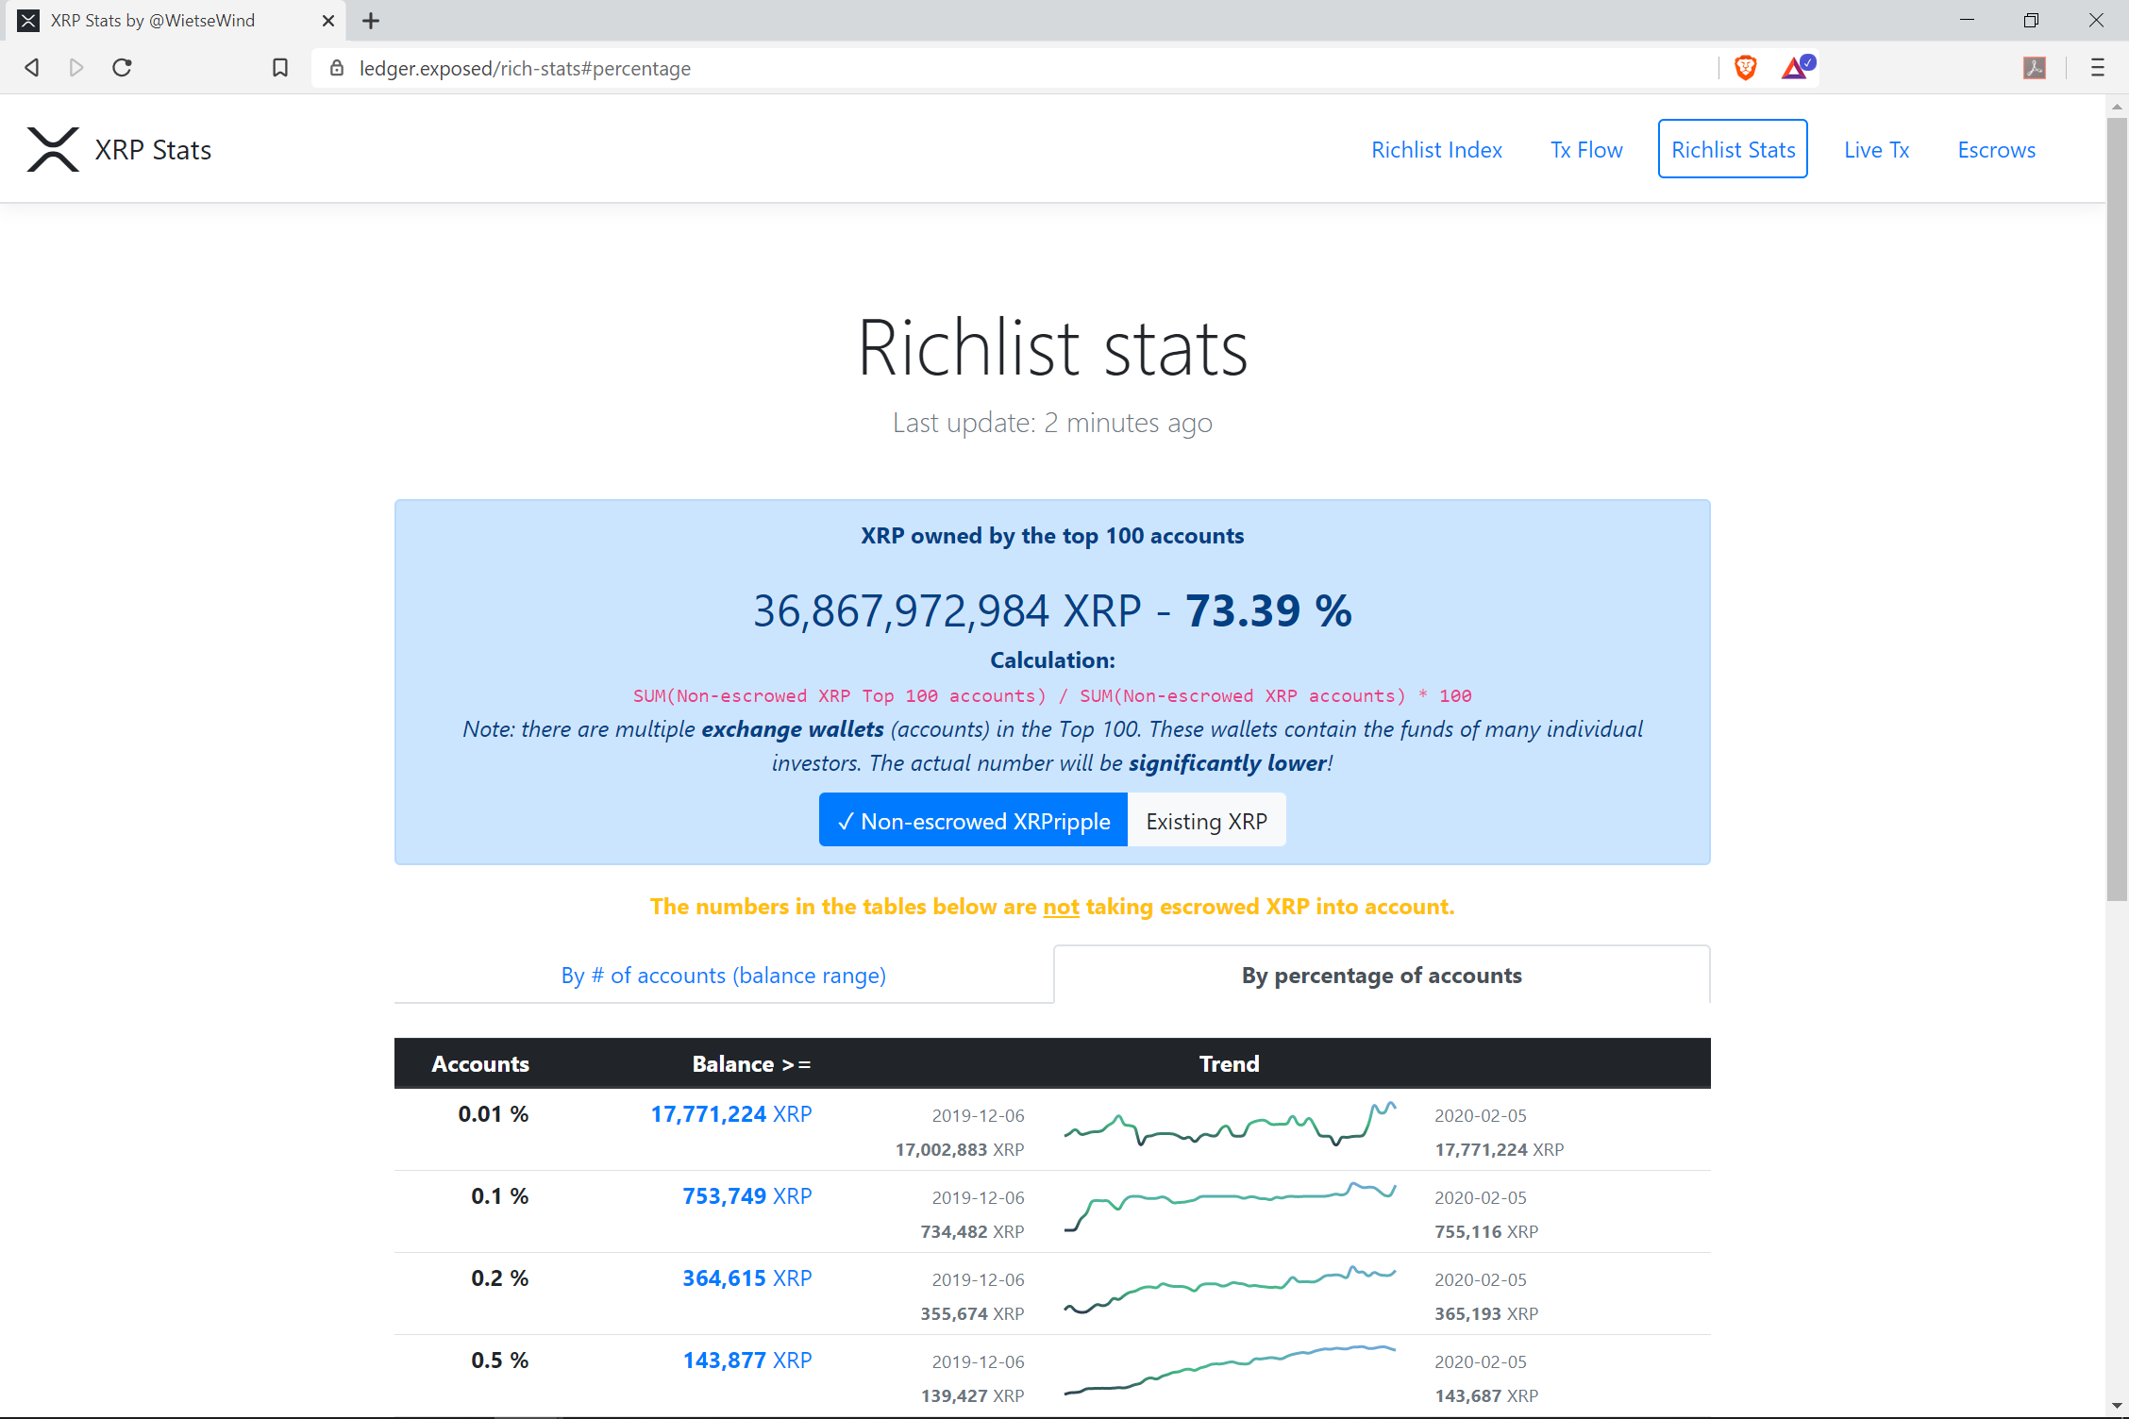Click the Last update: 2 minutes ago text
Image resolution: width=2129 pixels, height=1419 pixels.
[x=1052, y=423]
